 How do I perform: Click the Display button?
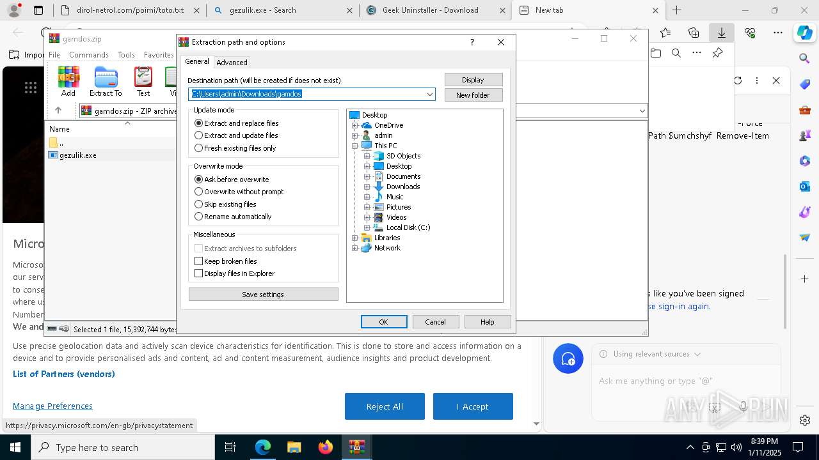click(473, 80)
